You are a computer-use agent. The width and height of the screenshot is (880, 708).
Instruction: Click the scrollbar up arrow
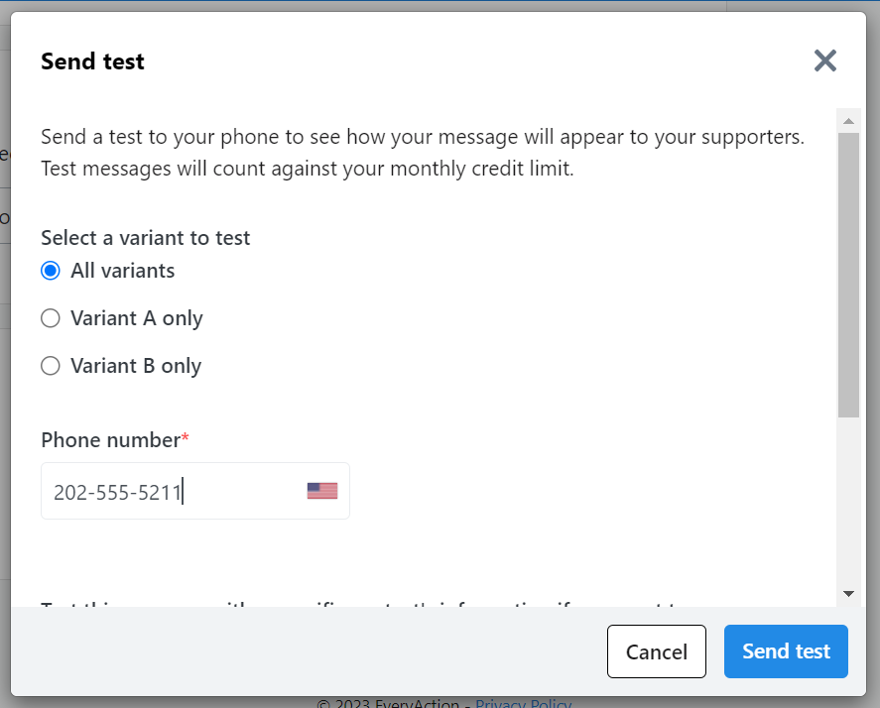click(848, 121)
